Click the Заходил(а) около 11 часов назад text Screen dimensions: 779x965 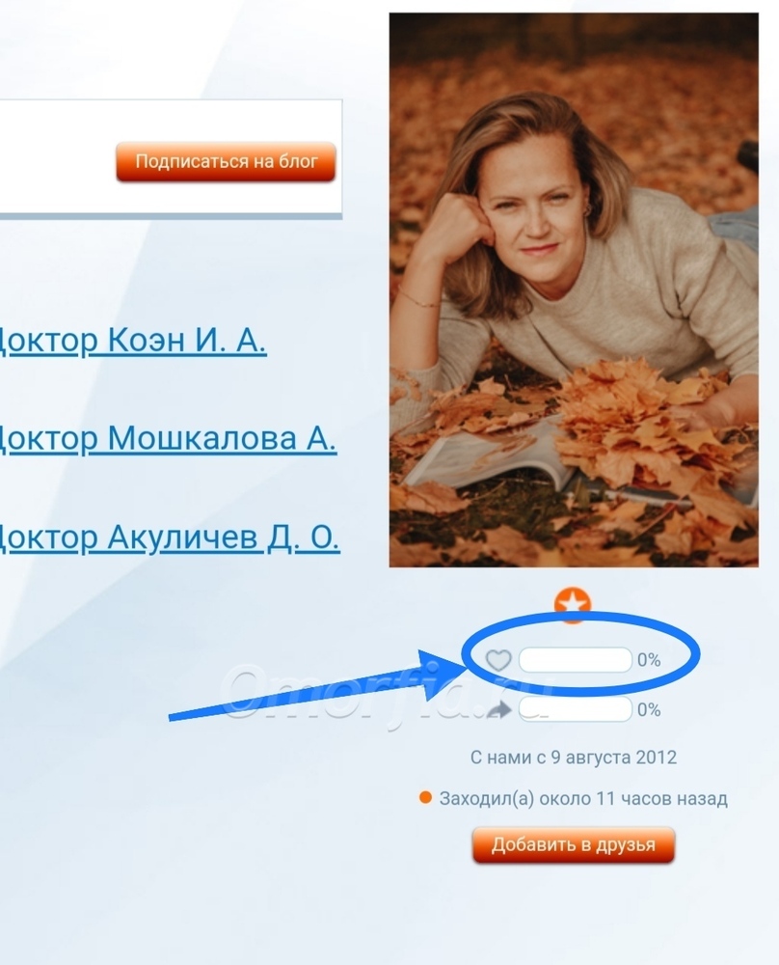(583, 799)
